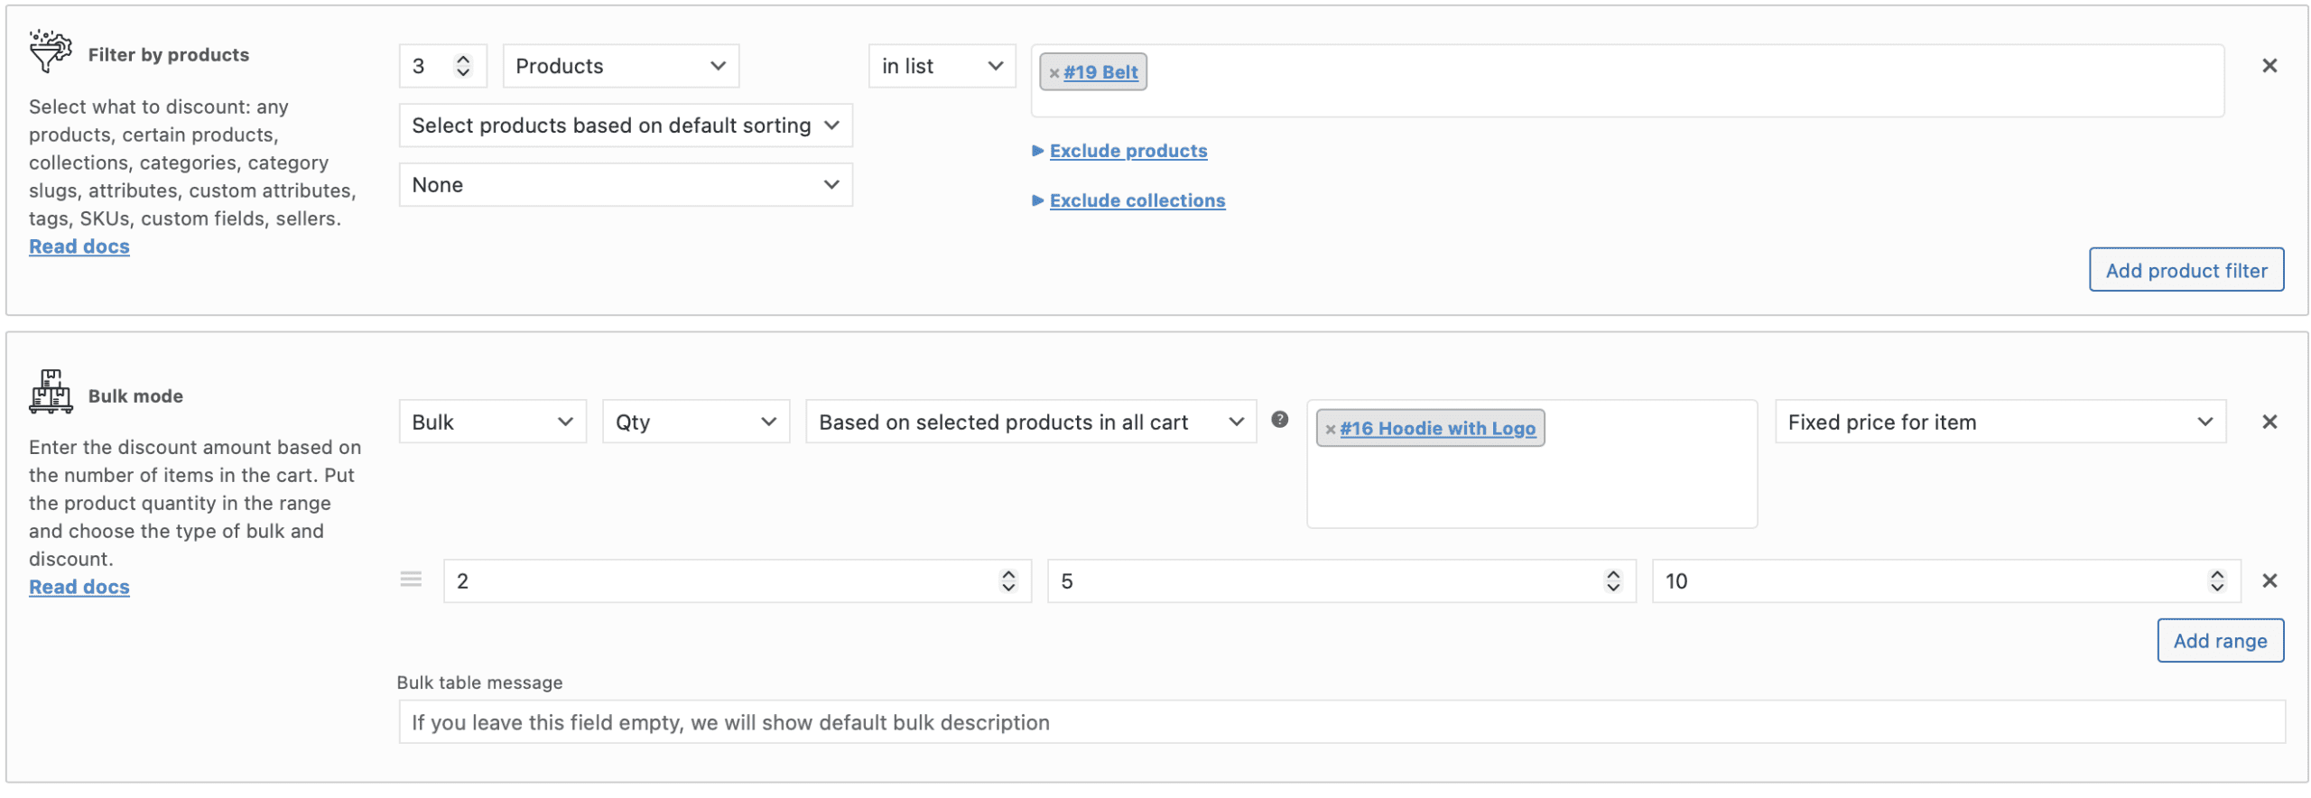Open the help tooltip question mark icon
Image resolution: width=2311 pixels, height=798 pixels.
point(1280,419)
